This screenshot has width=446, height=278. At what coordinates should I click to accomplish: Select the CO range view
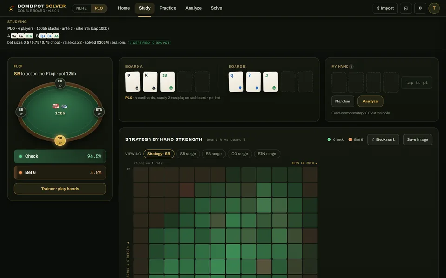click(240, 154)
